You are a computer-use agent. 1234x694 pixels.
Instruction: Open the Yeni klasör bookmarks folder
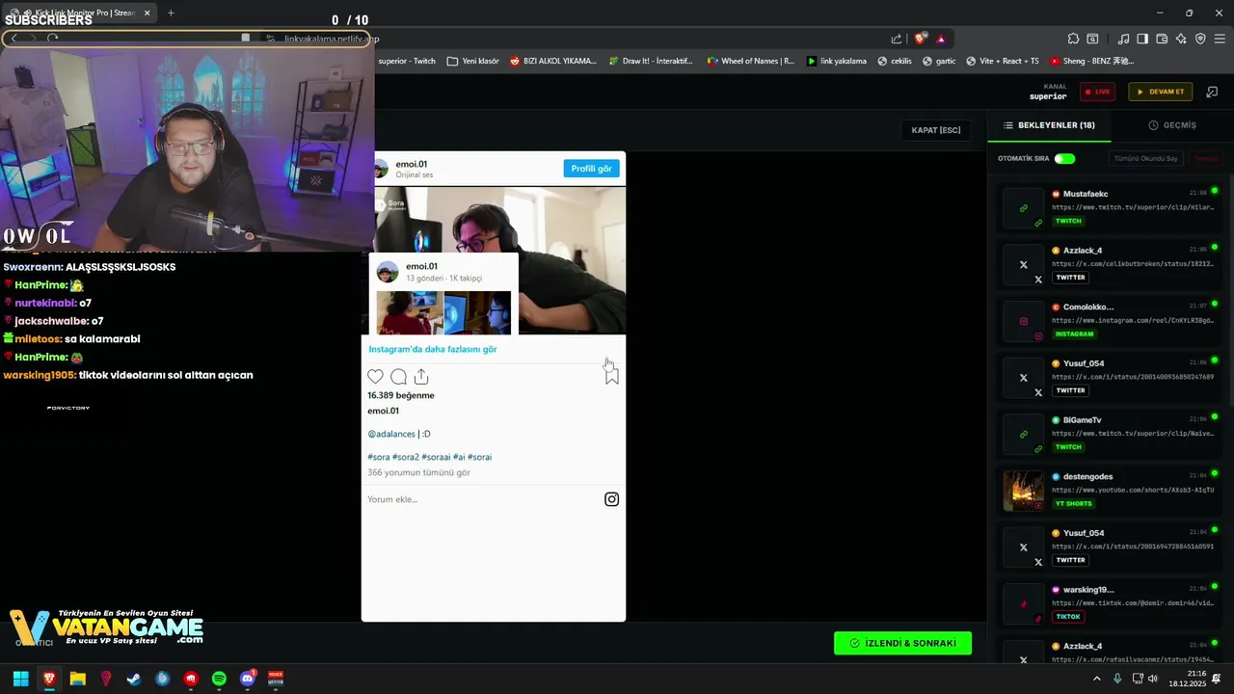point(473,61)
